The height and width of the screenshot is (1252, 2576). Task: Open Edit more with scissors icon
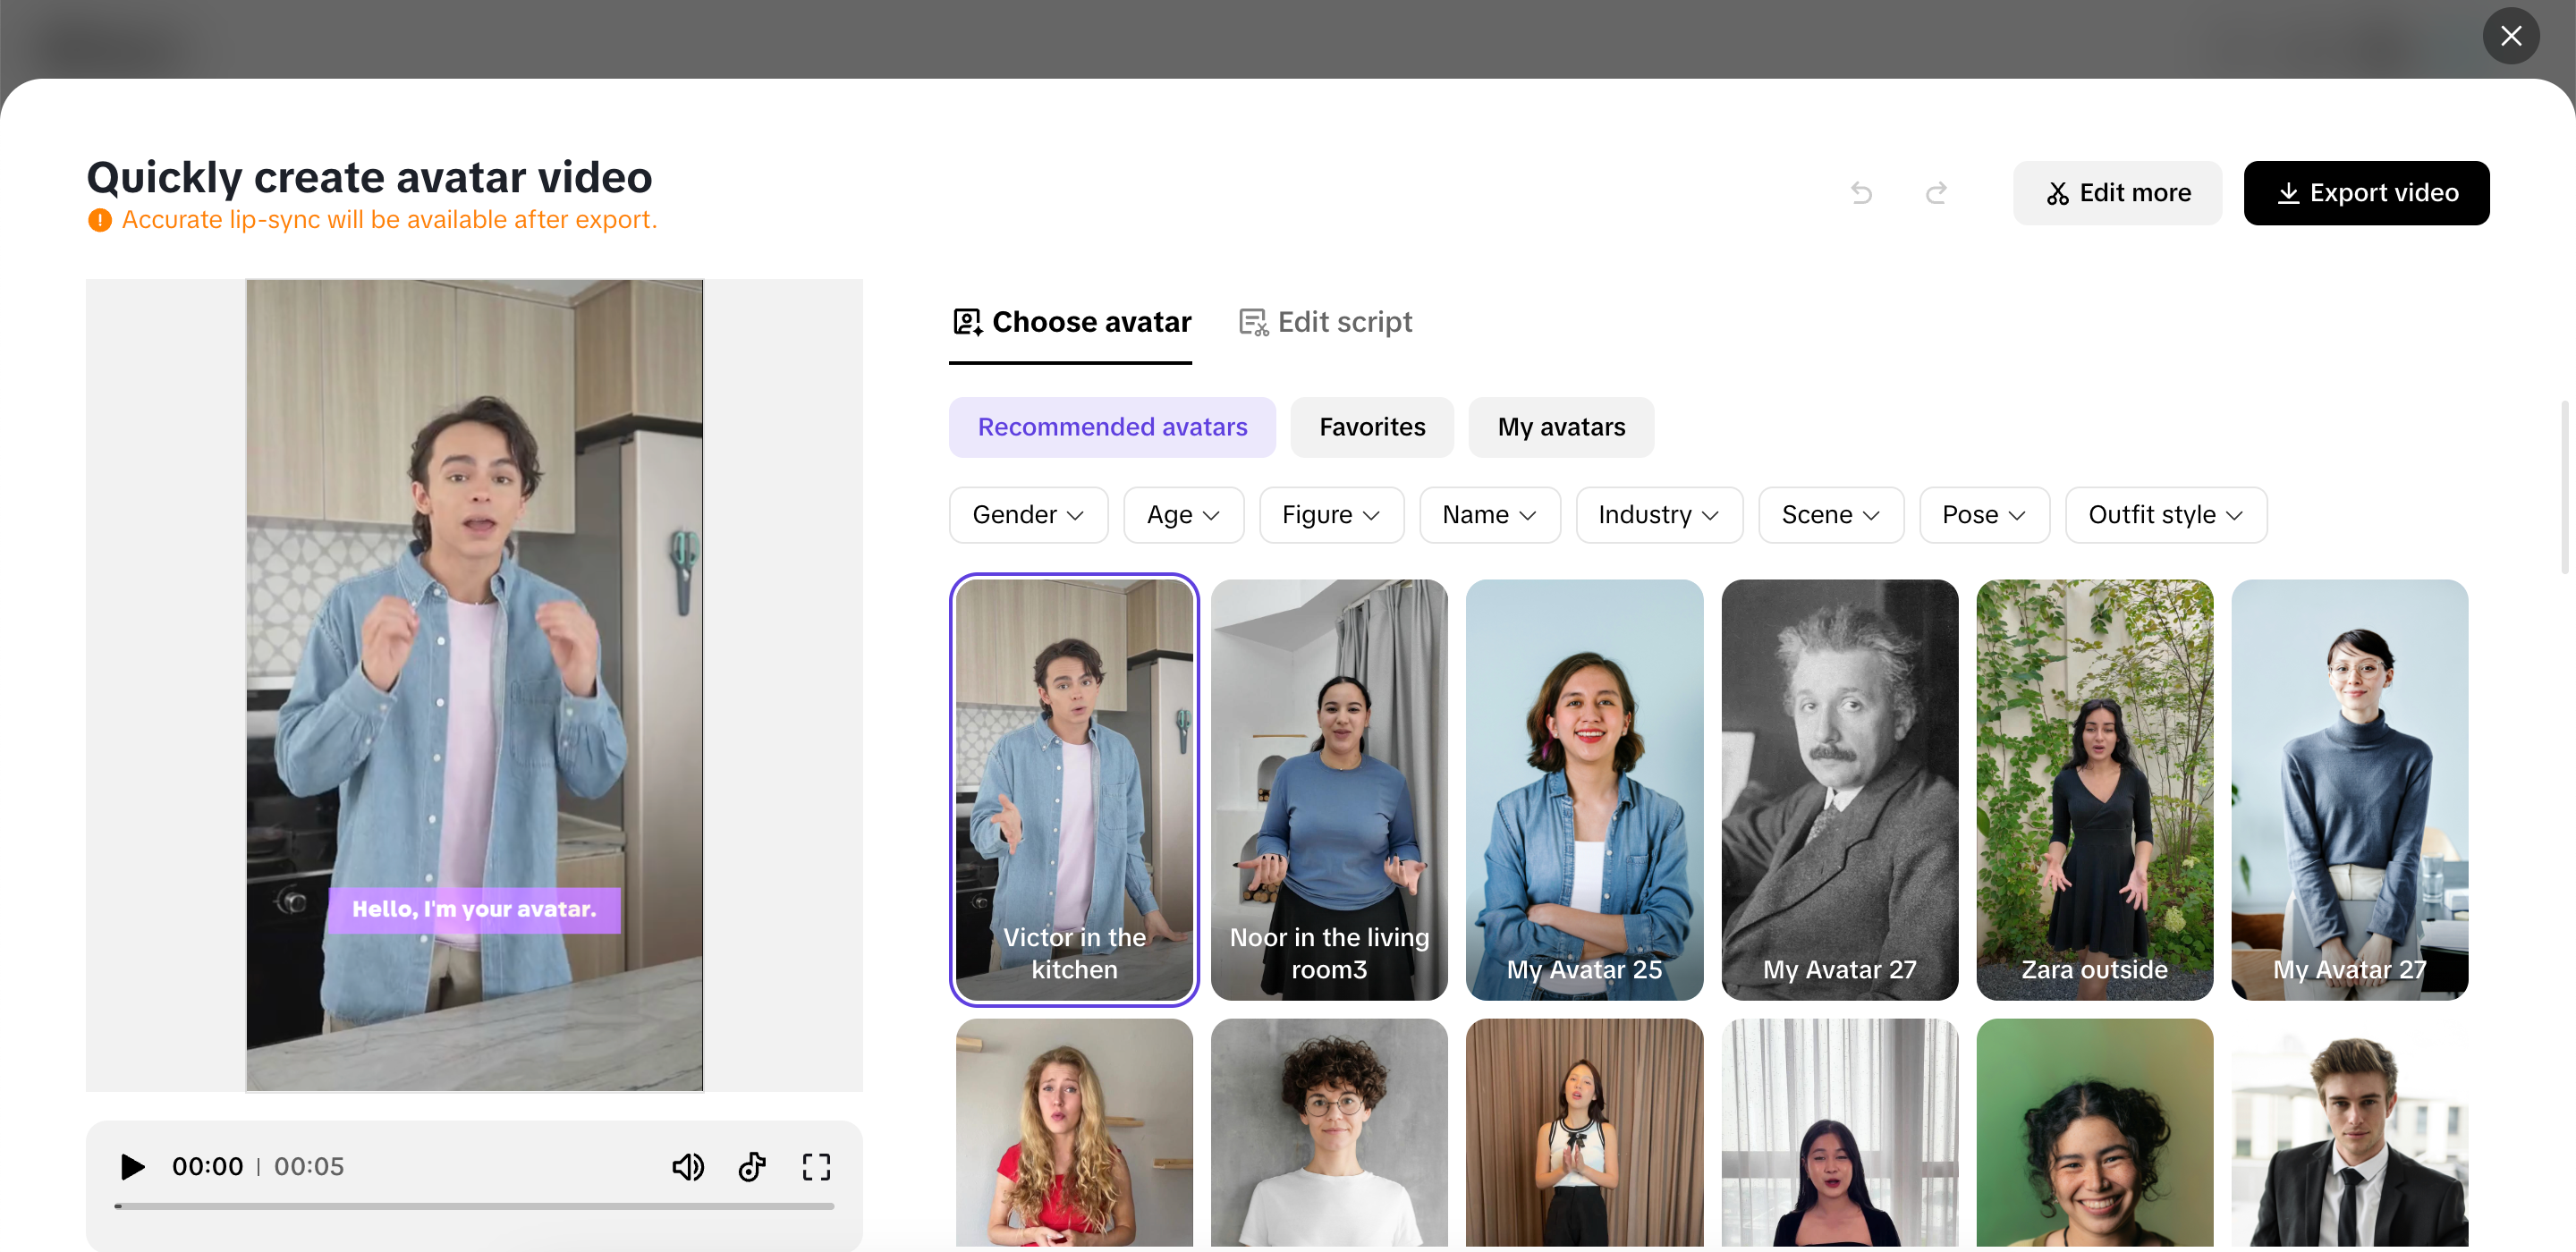tap(2117, 192)
